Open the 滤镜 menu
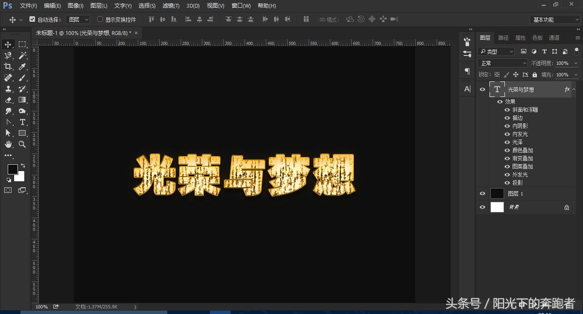Viewport: 583px width, 314px height. [170, 6]
